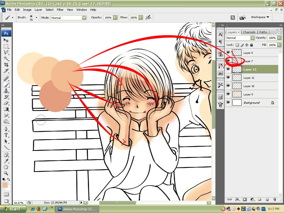
Task: Choose the Zoom magnifier tool
Action: (x=6, y=173)
